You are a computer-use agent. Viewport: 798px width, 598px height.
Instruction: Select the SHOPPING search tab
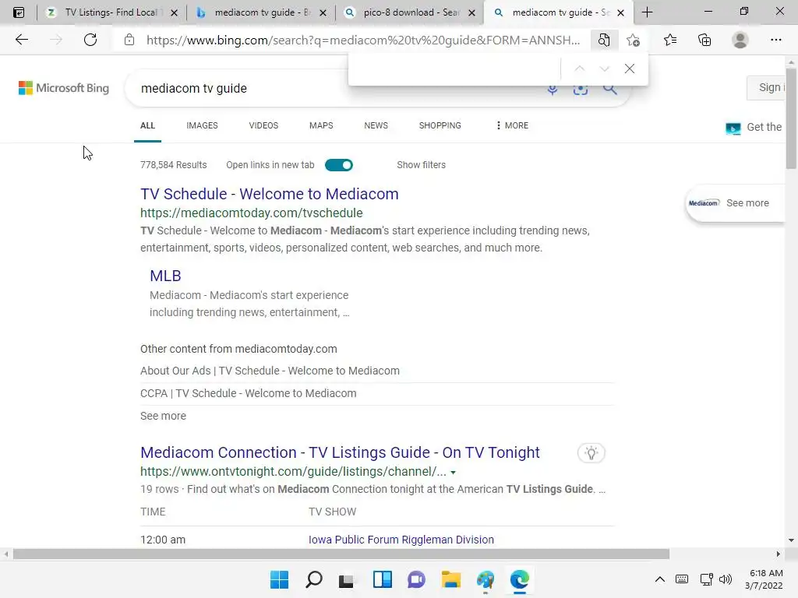coord(440,125)
